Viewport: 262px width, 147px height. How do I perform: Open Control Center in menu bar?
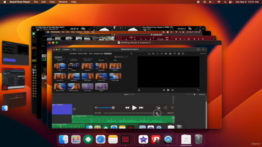point(230,2)
